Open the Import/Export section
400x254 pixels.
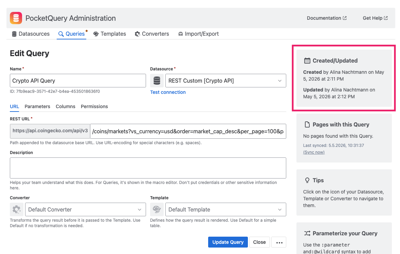[198, 34]
